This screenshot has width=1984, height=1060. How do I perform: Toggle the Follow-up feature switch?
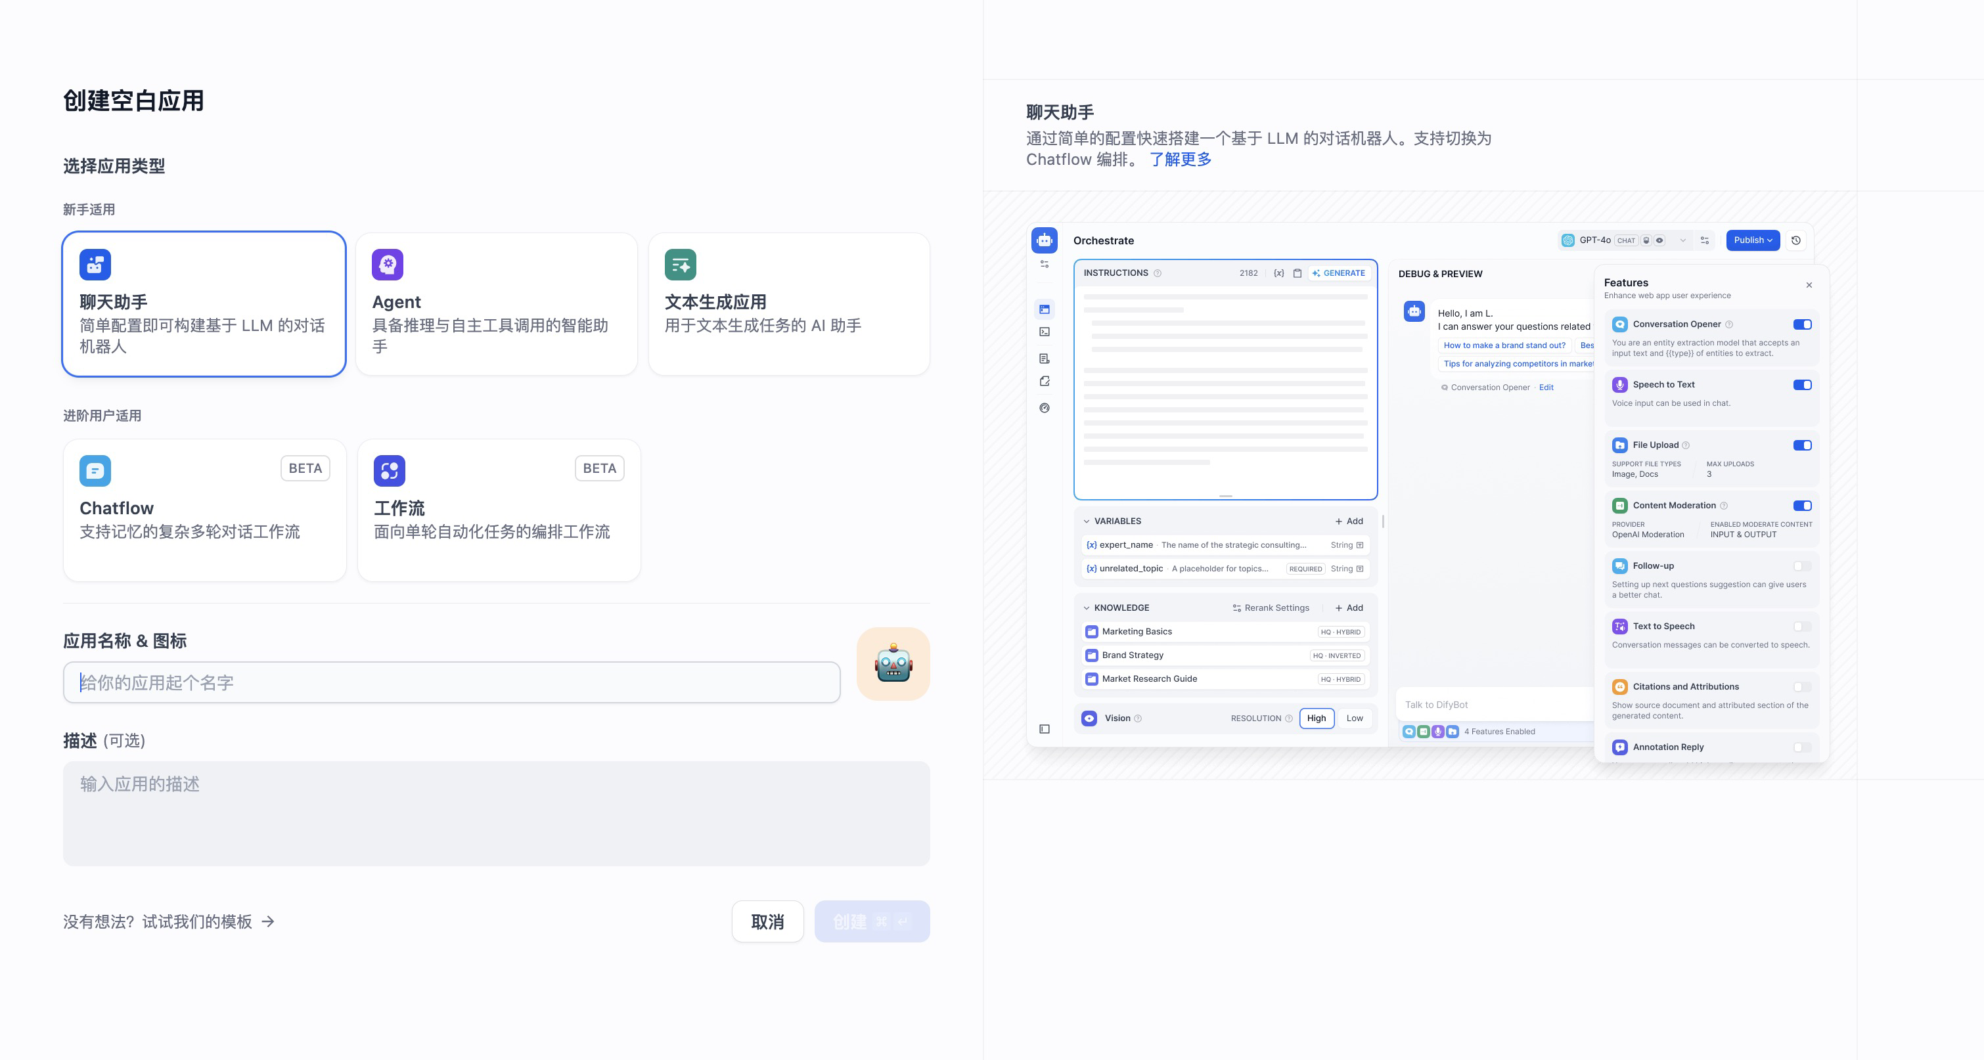[1801, 566]
